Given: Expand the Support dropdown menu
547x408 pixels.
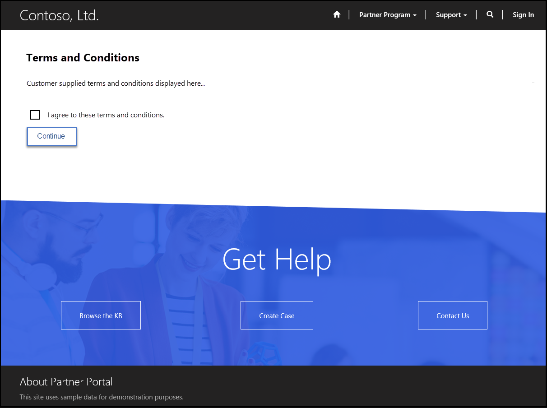Looking at the screenshot, I should (x=451, y=15).
